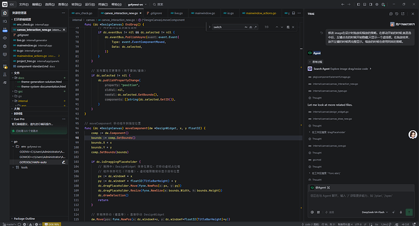Open internal/canvas/canvas_core.go reference
Viewport: 419px width, 226px height.
coord(329,146)
